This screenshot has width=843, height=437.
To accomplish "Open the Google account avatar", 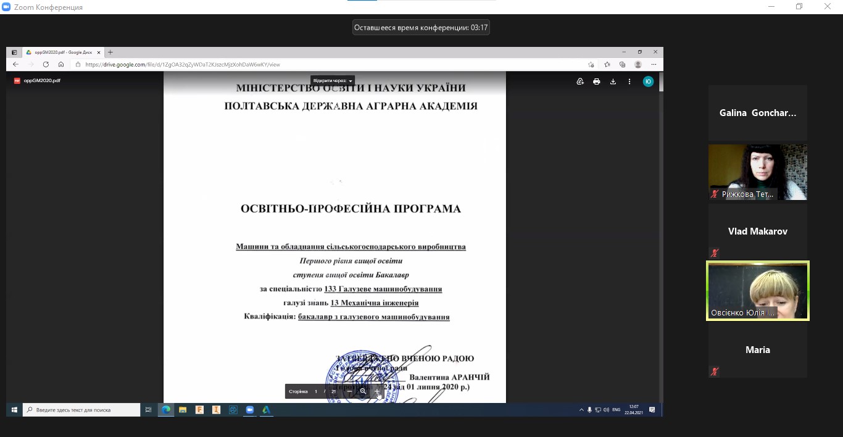I will pos(648,81).
